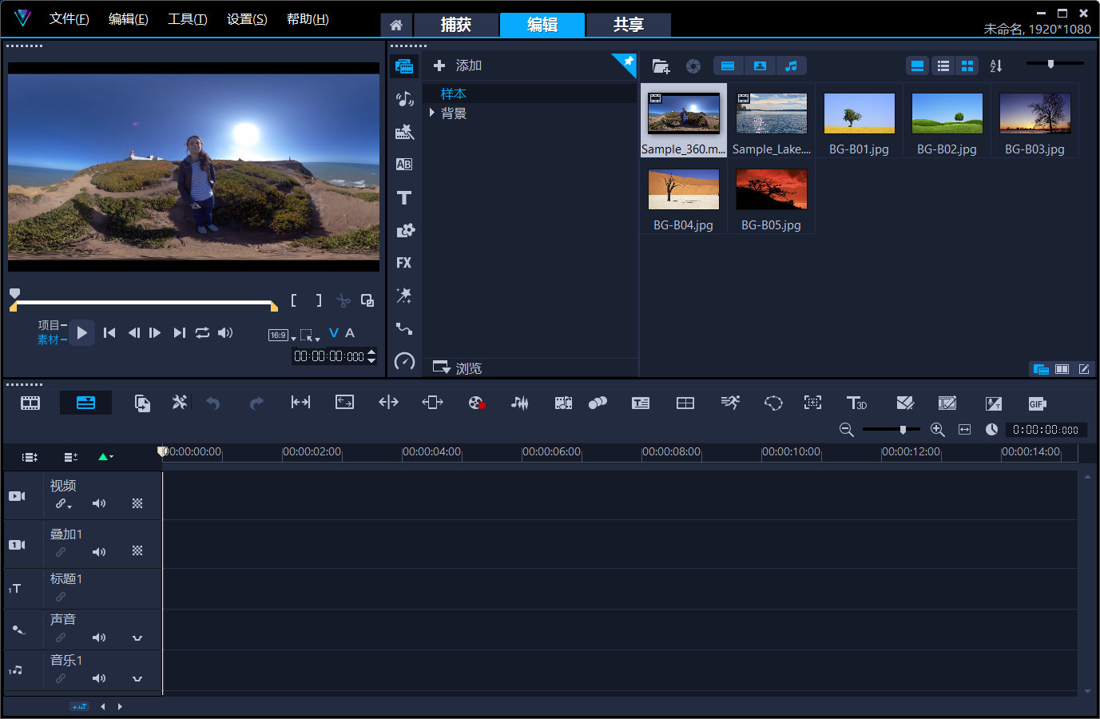The height and width of the screenshot is (719, 1100).
Task: Click the 浏览 button
Action: coord(458,368)
